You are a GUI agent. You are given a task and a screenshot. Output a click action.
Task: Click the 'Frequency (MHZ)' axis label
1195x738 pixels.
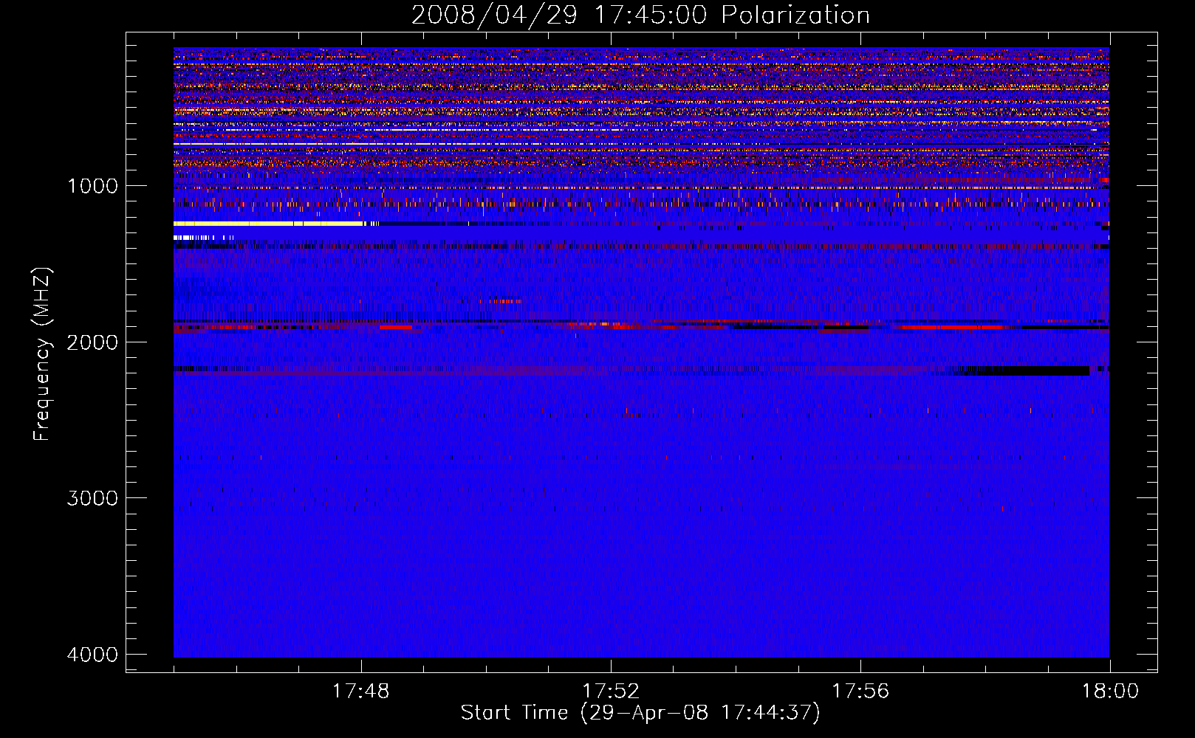[42, 354]
